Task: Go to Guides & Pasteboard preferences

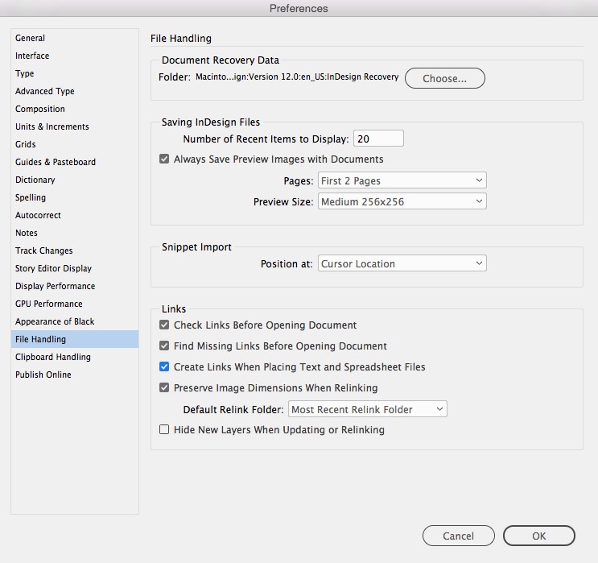Action: tap(56, 162)
